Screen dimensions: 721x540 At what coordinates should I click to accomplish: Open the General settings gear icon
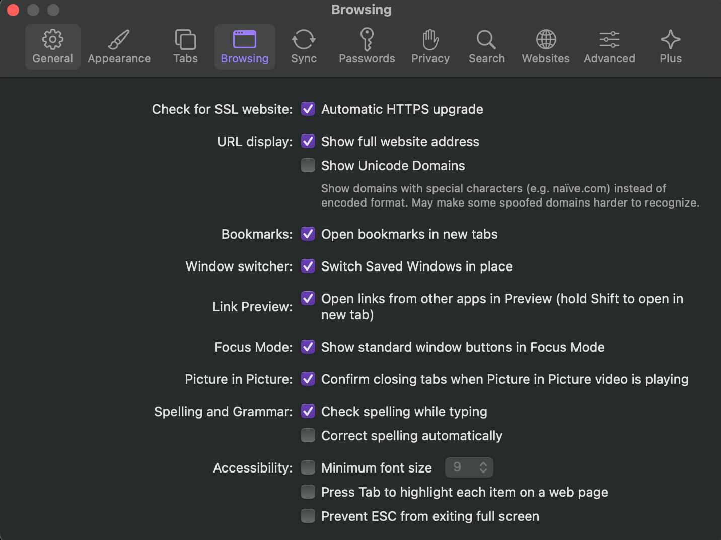click(52, 39)
